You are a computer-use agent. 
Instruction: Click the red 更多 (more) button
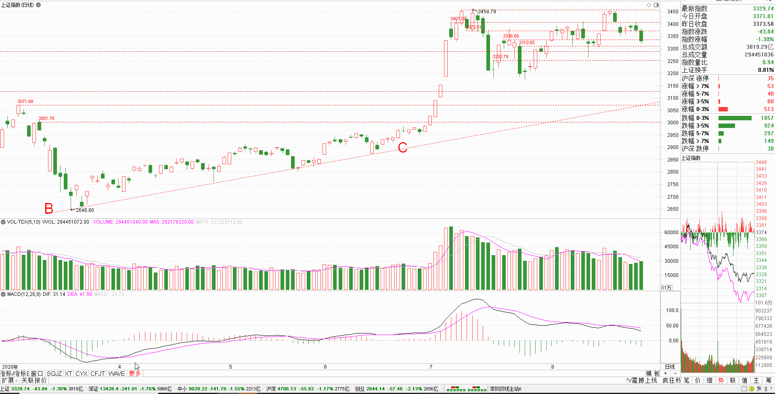[x=135, y=374]
